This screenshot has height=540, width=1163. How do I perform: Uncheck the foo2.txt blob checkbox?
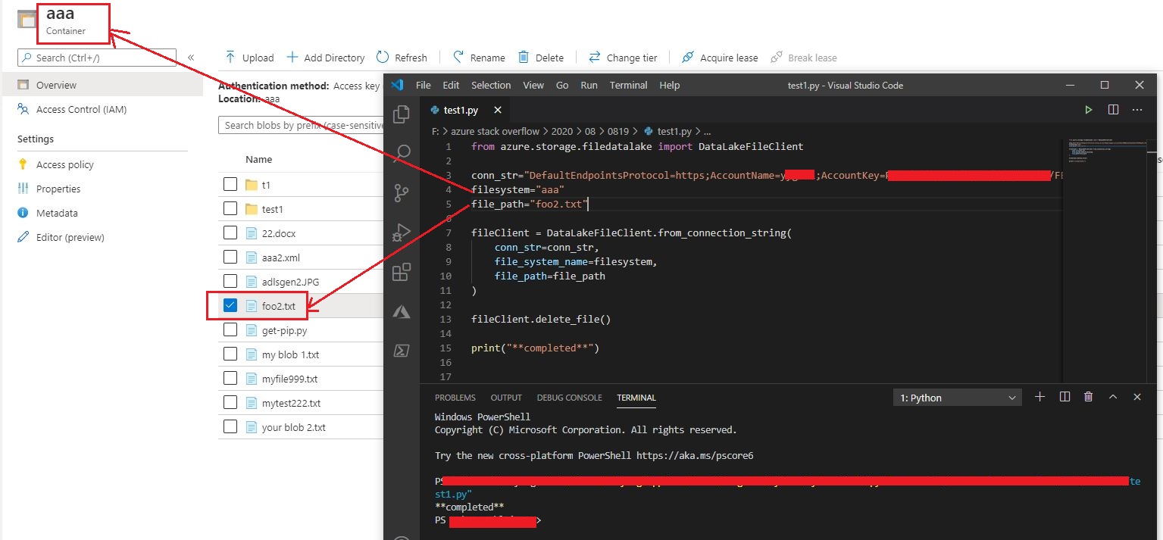(x=230, y=305)
